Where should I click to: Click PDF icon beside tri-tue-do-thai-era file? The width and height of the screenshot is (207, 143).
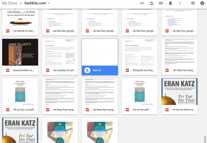167,110
